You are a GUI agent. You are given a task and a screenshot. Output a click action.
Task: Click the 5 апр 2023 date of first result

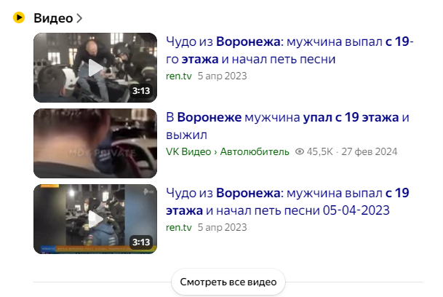click(x=222, y=76)
